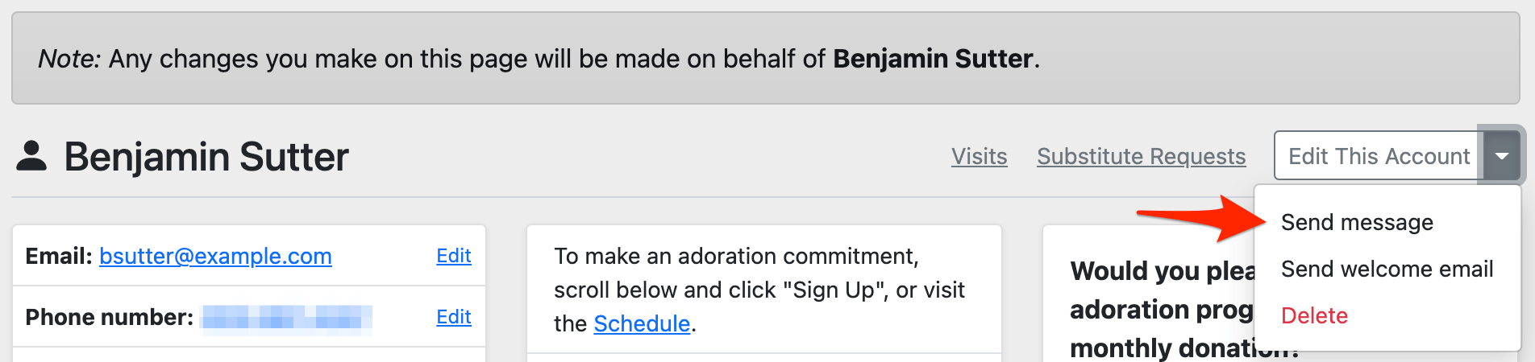
Task: Choose Send message from the dropdown
Action: [x=1357, y=222]
